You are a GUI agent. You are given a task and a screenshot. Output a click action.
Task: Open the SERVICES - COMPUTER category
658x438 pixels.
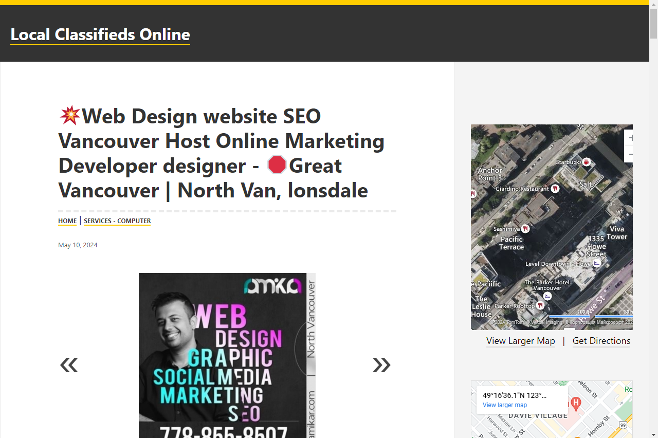tap(117, 221)
